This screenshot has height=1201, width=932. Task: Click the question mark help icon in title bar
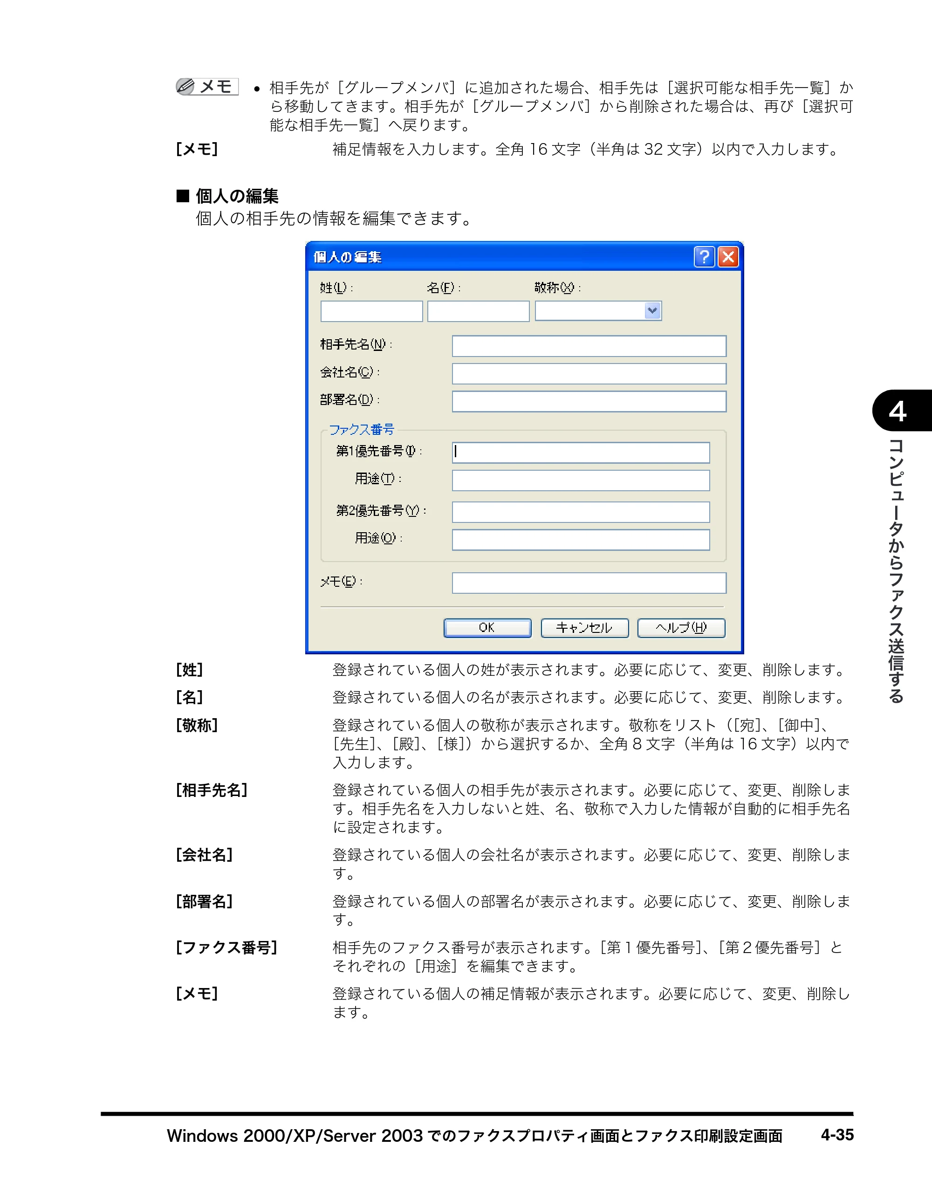(x=705, y=257)
